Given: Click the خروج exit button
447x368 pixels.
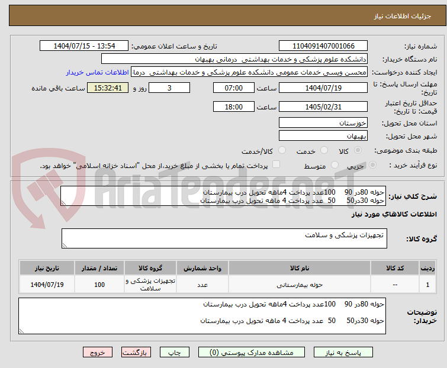Looking at the screenshot, I should pos(98,353).
